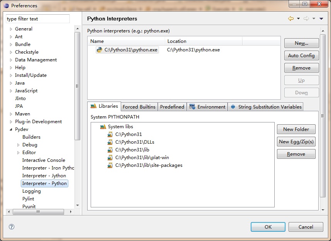Remove the selected PYTHONPATH library entry
Viewport: 331px width, 241px height.
(x=296, y=154)
